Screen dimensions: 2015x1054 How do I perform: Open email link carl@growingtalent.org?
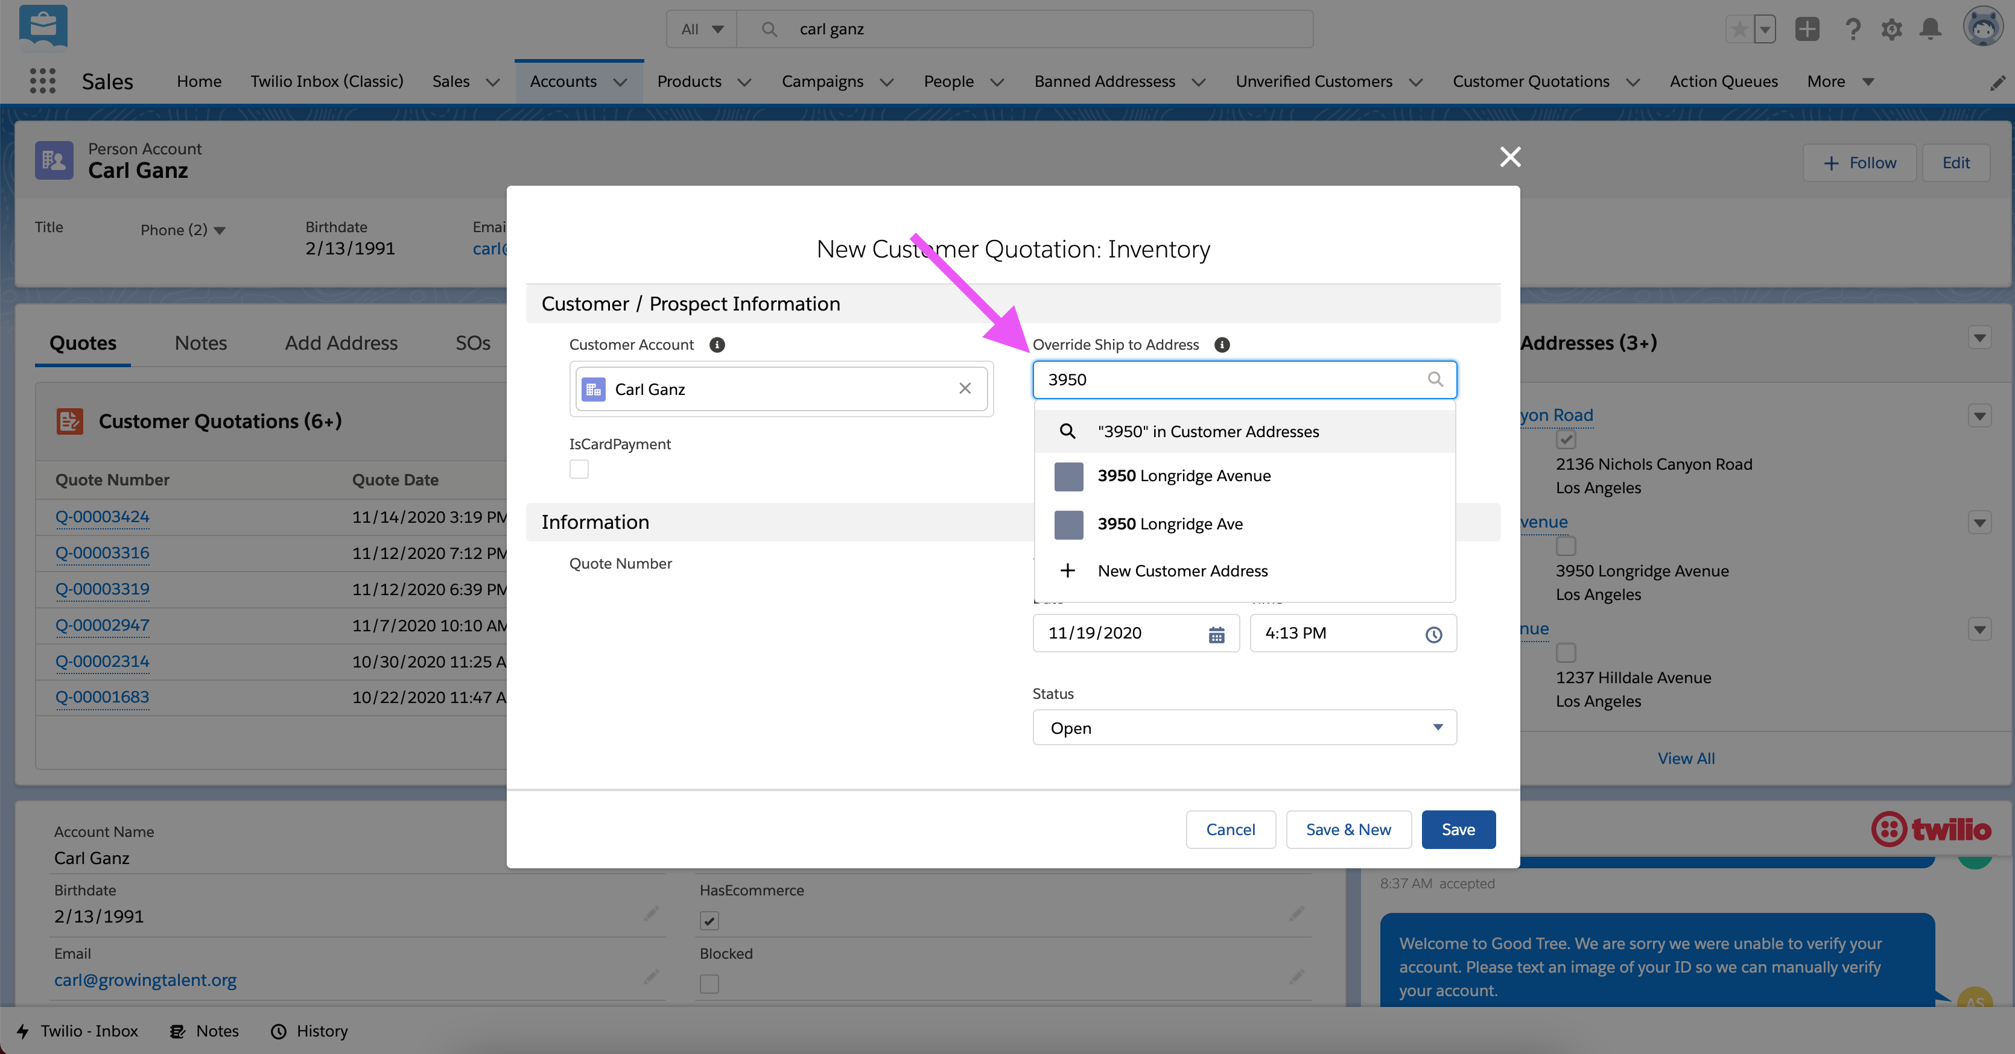[145, 980]
